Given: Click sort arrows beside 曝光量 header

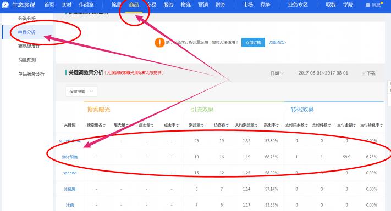Looking at the screenshot, I should tap(127, 125).
